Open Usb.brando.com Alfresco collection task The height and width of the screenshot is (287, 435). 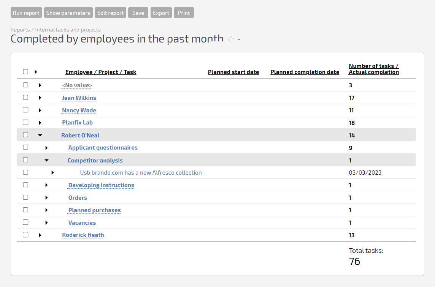(141, 173)
